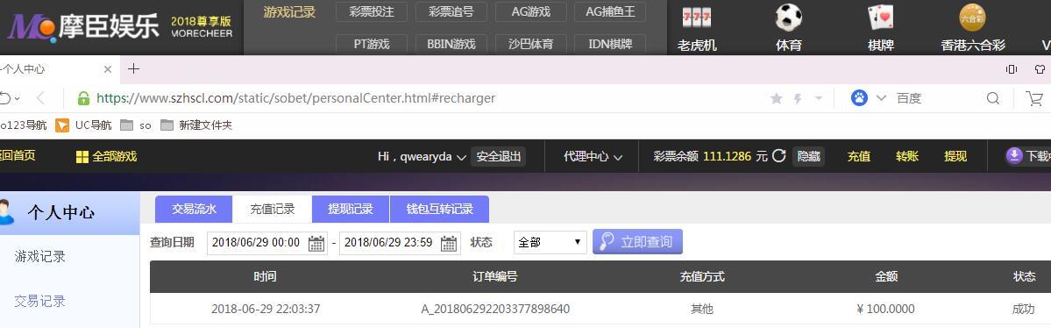Expand the 状态 全部 dropdown
The width and height of the screenshot is (1051, 328).
[x=550, y=242]
